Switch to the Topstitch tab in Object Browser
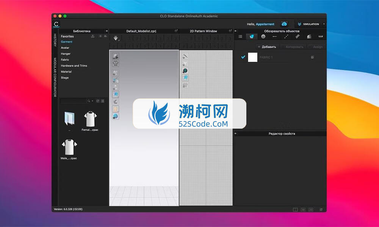The image size is (379, 227). (286, 36)
